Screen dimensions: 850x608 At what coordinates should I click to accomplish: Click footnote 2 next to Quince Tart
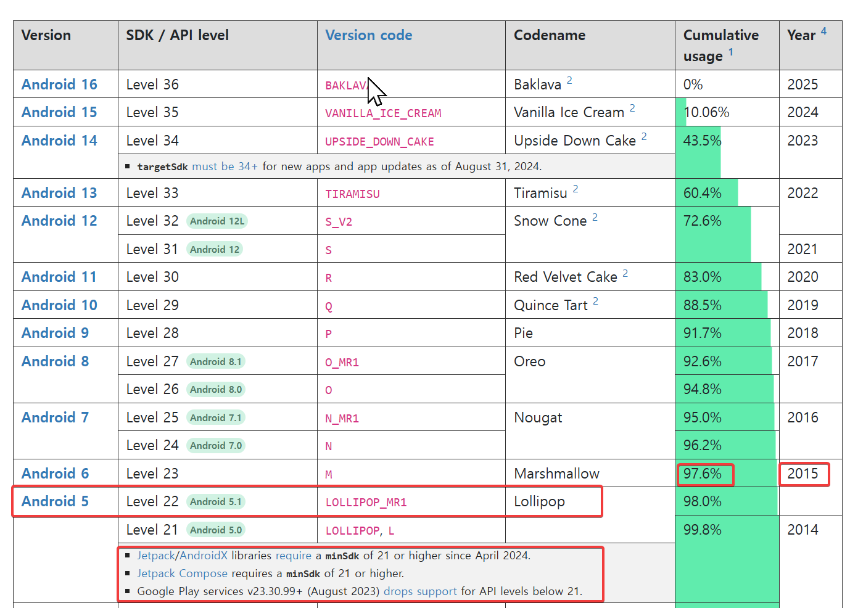595,301
